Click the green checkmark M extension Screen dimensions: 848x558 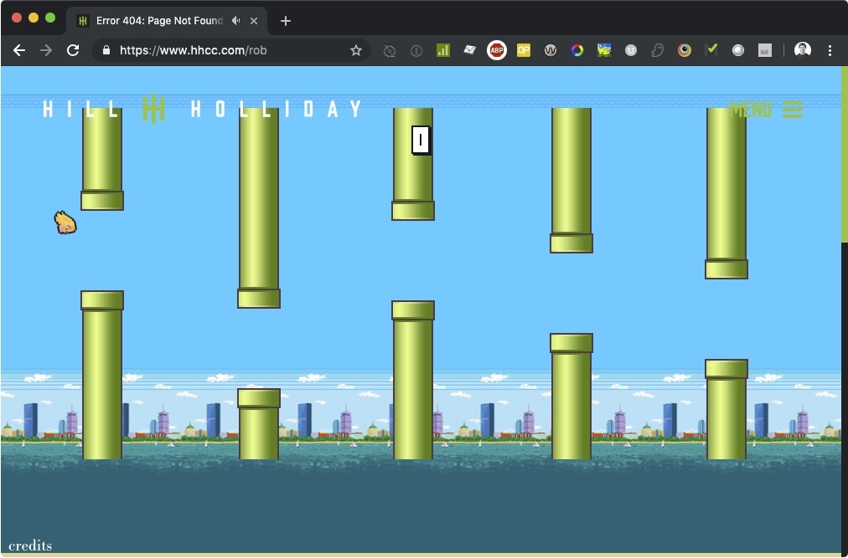pyautogui.click(x=711, y=50)
